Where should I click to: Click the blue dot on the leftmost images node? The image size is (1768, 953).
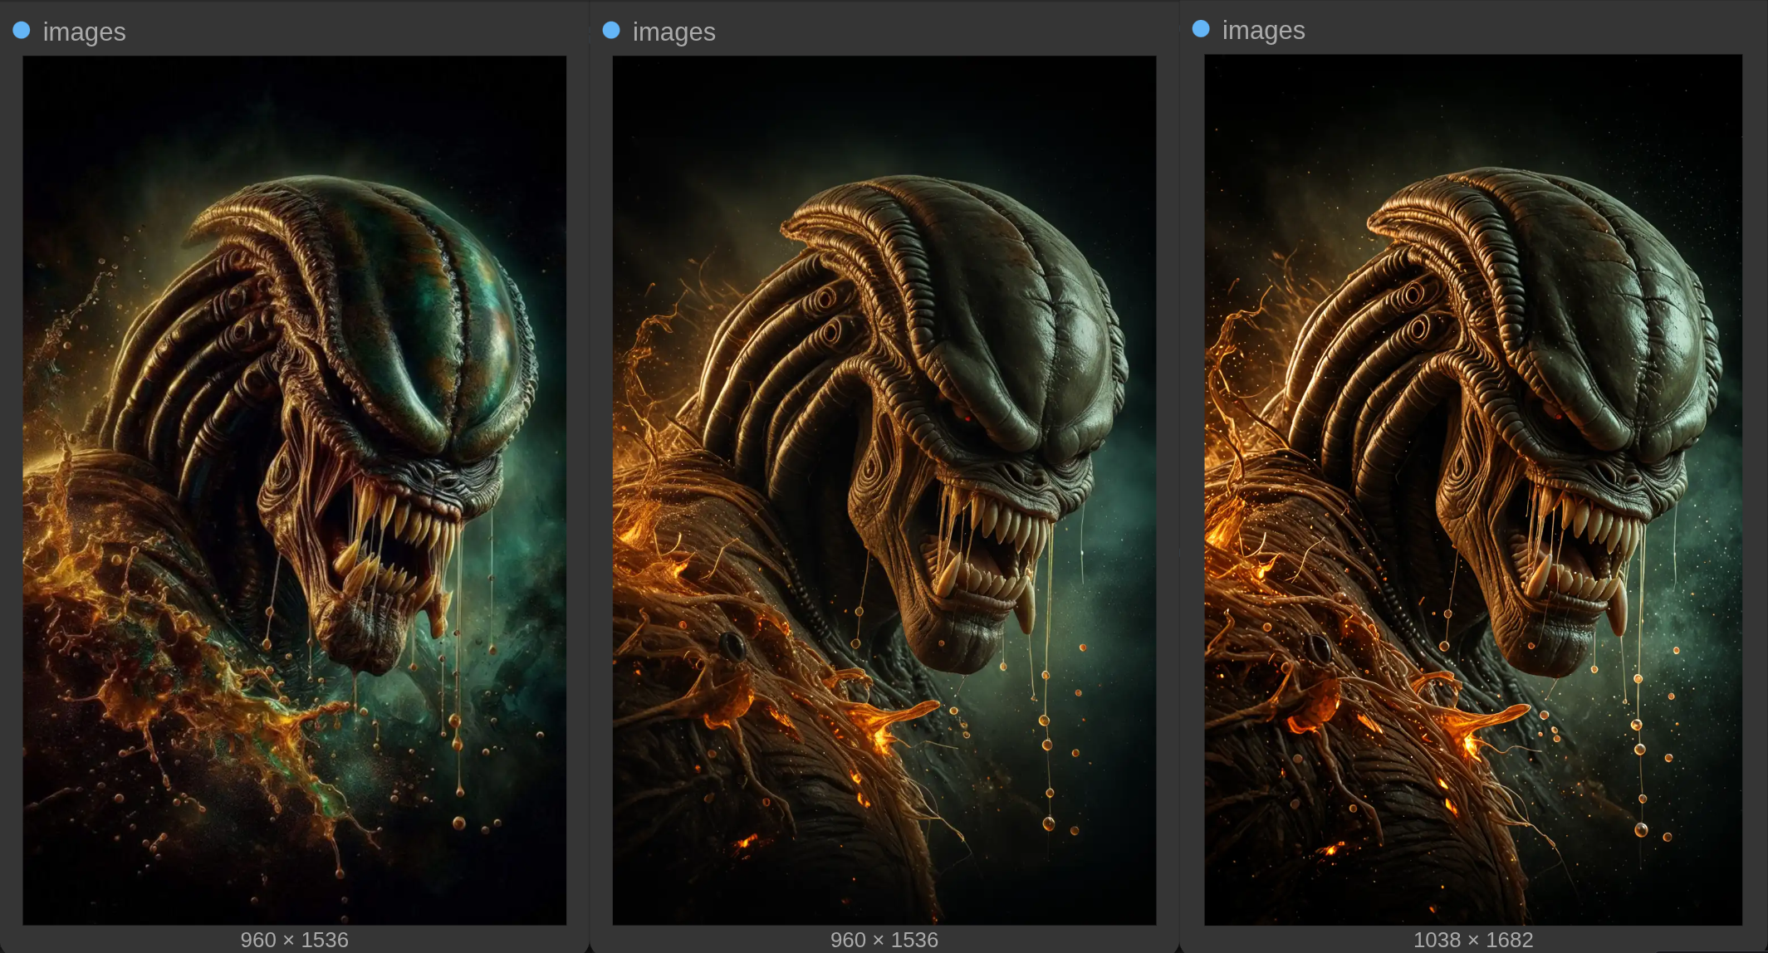22,31
